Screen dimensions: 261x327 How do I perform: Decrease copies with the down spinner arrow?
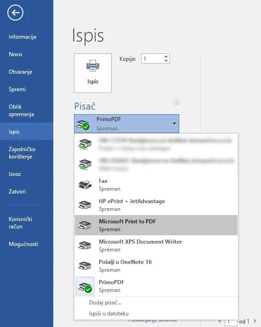pos(166,61)
